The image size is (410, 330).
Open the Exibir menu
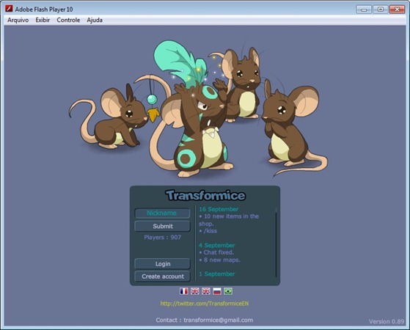43,20
